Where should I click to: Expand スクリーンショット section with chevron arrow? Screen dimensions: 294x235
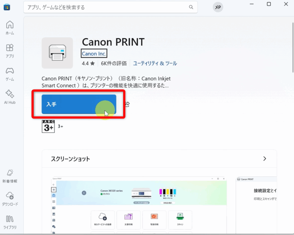click(x=264, y=159)
